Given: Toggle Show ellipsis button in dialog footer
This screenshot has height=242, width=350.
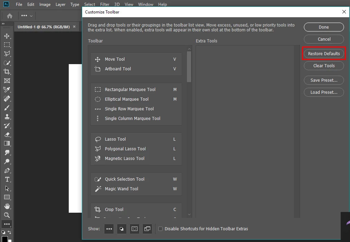Looking at the screenshot, I should [109, 229].
